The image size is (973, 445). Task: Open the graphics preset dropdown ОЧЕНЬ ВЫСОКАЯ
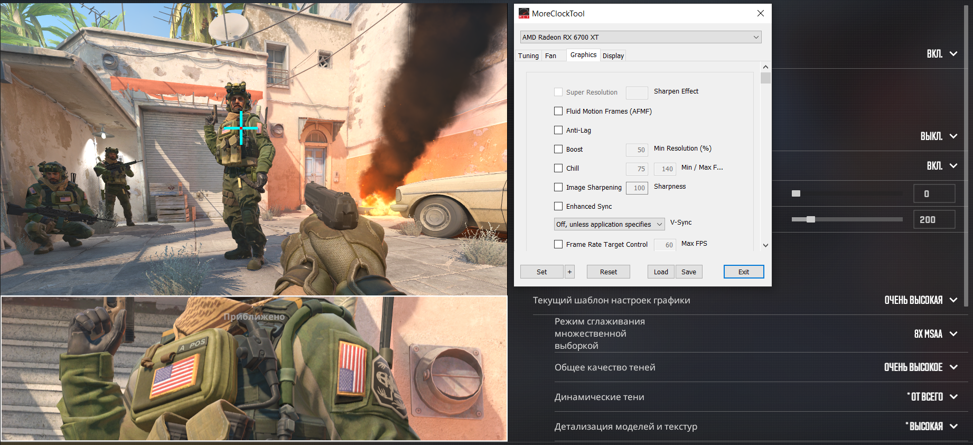(921, 300)
